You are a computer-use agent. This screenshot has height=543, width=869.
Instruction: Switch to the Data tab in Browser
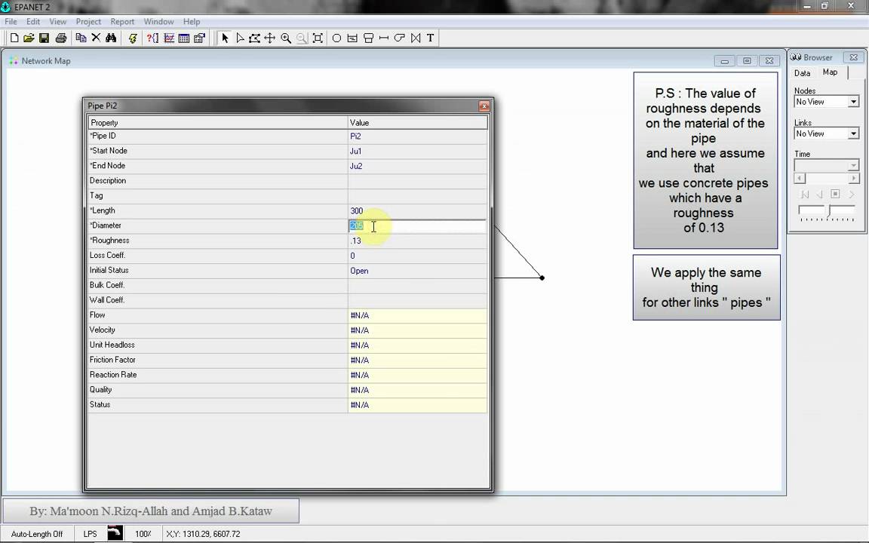(802, 73)
